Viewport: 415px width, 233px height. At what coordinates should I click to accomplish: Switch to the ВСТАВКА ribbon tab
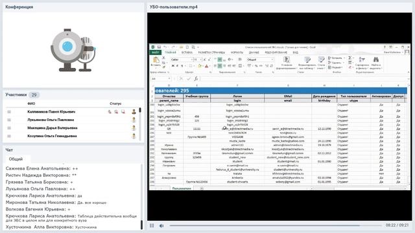point(187,52)
